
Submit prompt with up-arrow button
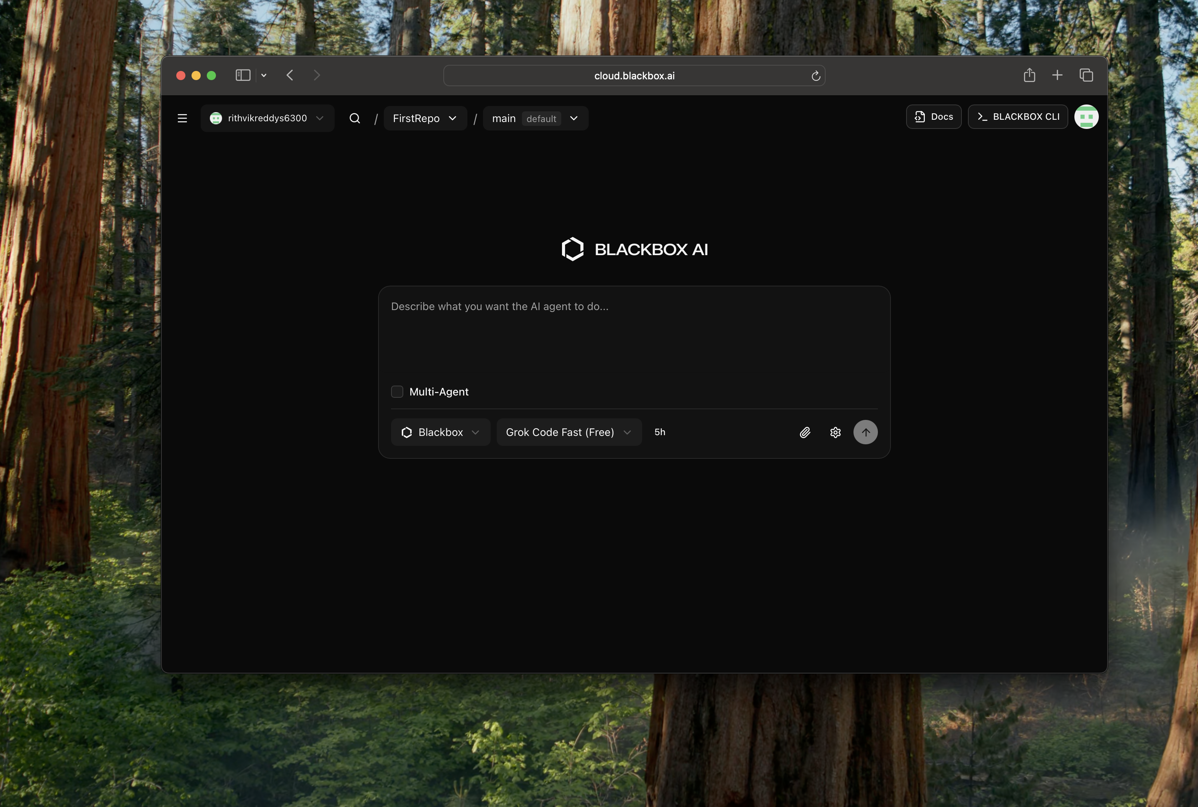pyautogui.click(x=865, y=432)
